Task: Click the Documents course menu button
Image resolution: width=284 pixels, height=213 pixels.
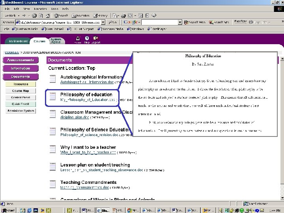Action: point(21,77)
